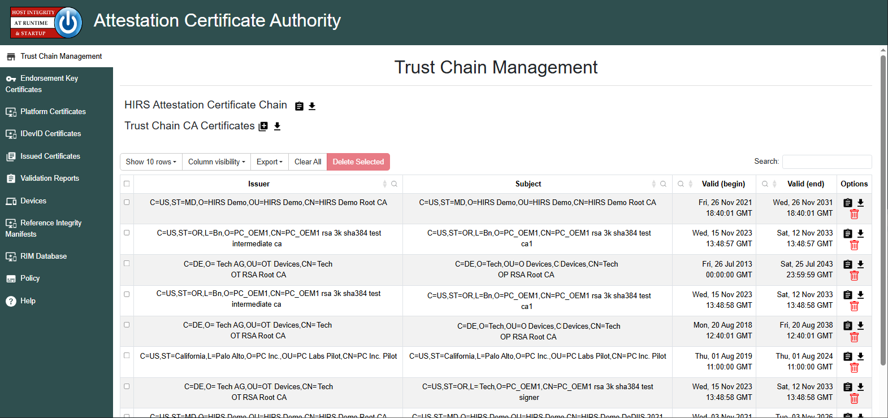This screenshot has height=418, width=888.
Task: View details of certificate beginning 20 Aug 2018
Action: (848, 325)
